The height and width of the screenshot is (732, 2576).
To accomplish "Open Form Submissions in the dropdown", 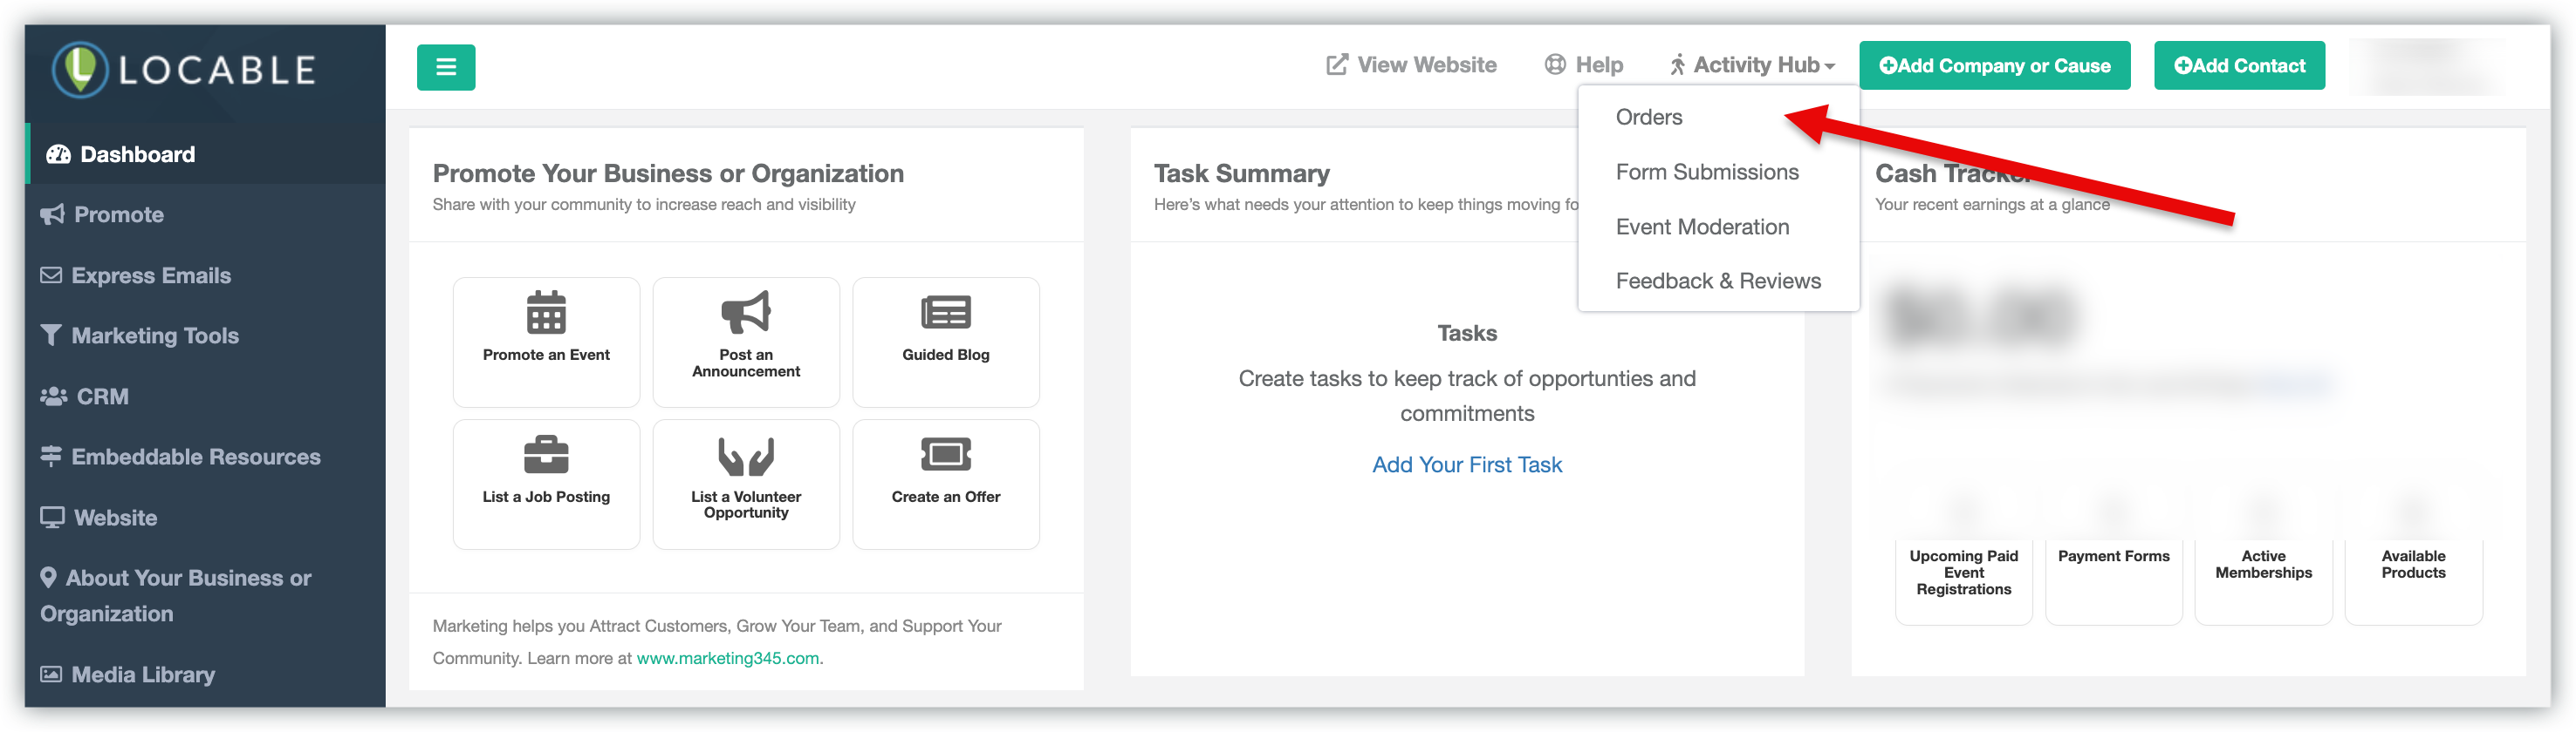I will 1707,172.
